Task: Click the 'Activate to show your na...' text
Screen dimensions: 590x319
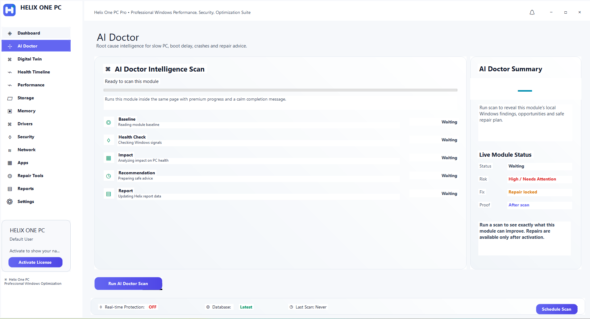Action: click(x=35, y=251)
